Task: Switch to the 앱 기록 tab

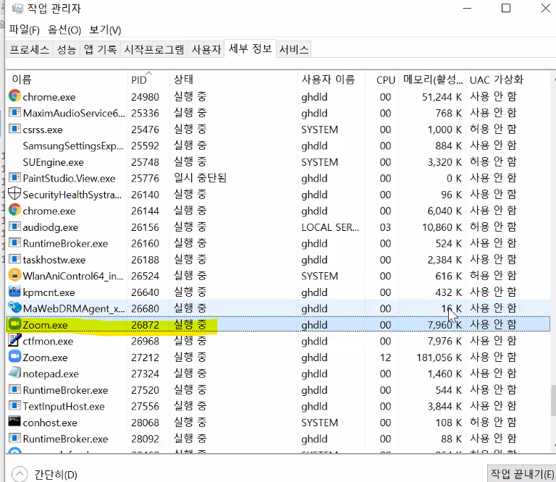Action: pos(100,49)
